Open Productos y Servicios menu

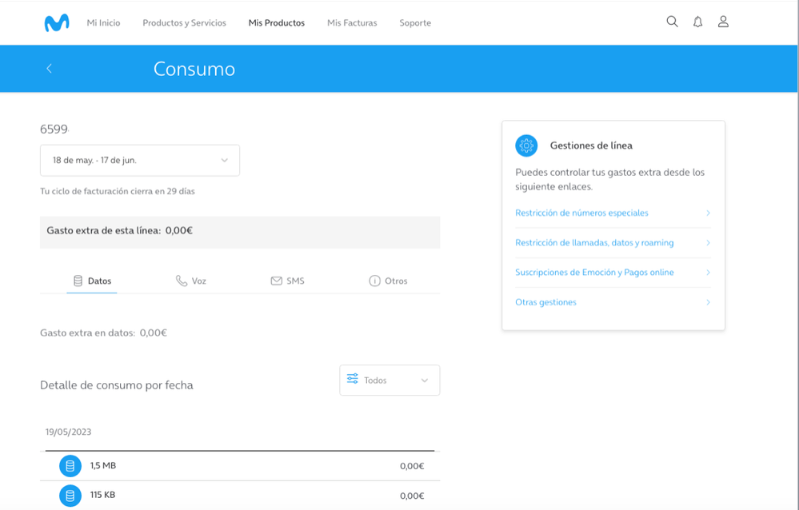184,23
